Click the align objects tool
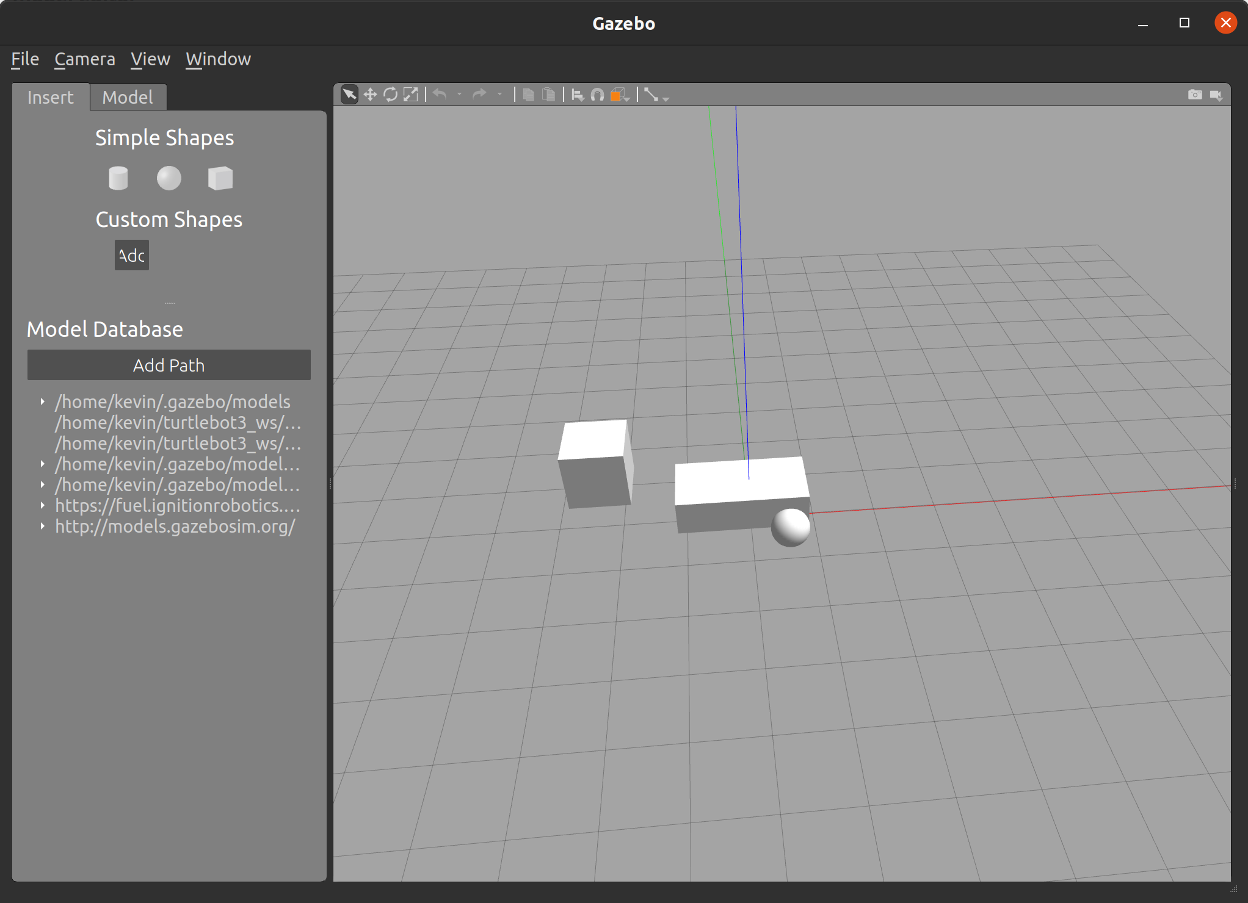Image resolution: width=1248 pixels, height=903 pixels. (578, 95)
